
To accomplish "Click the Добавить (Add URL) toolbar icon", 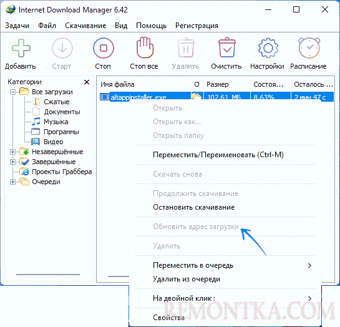I will point(21,48).
